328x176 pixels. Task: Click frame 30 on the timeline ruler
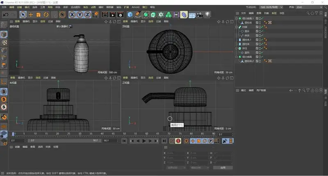[x=80, y=134]
